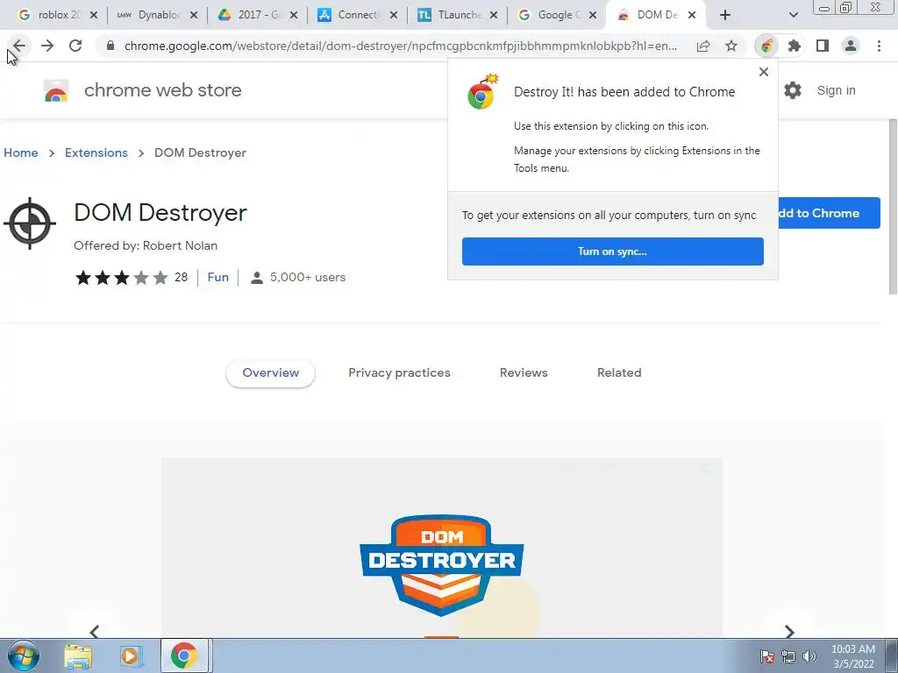Share this page using the share icon
This screenshot has height=673, width=898.
[x=703, y=46]
